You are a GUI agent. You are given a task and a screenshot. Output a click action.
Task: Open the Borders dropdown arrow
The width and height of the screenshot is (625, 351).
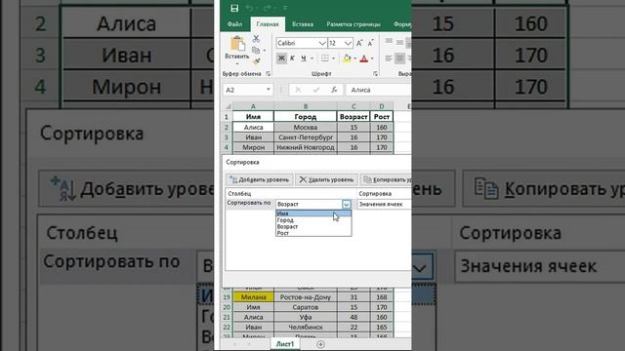pos(333,58)
